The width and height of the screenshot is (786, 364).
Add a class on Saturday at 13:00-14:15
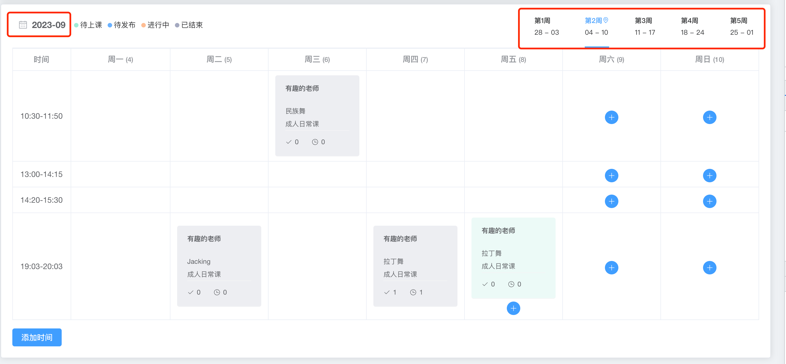click(x=611, y=176)
